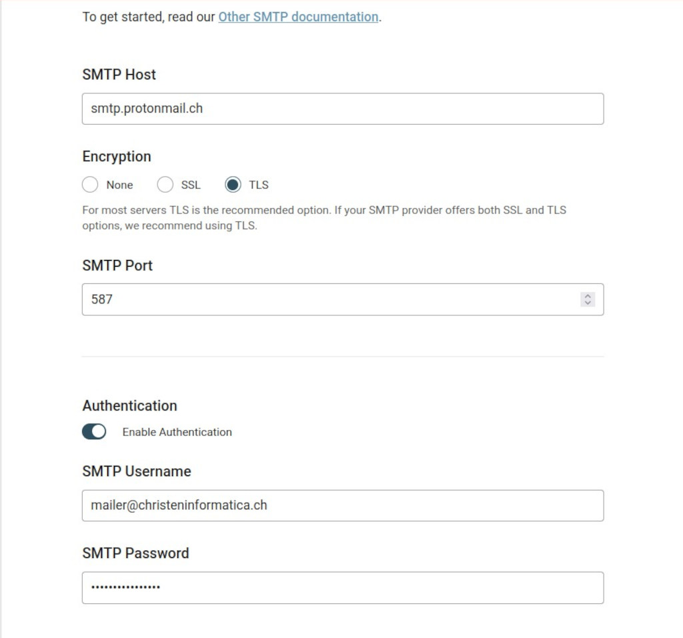This screenshot has width=683, height=638.
Task: Select the TLS encryption option
Action: [233, 185]
